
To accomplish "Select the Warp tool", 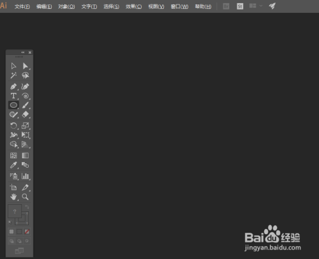I will tap(13, 135).
